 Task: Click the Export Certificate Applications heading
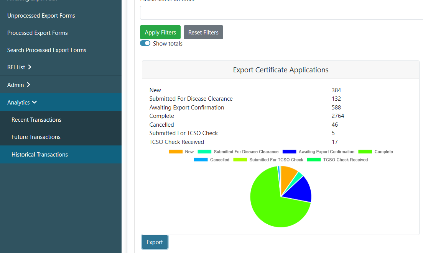coord(281,70)
